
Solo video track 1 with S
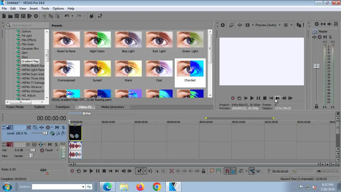pyautogui.click(x=63, y=127)
